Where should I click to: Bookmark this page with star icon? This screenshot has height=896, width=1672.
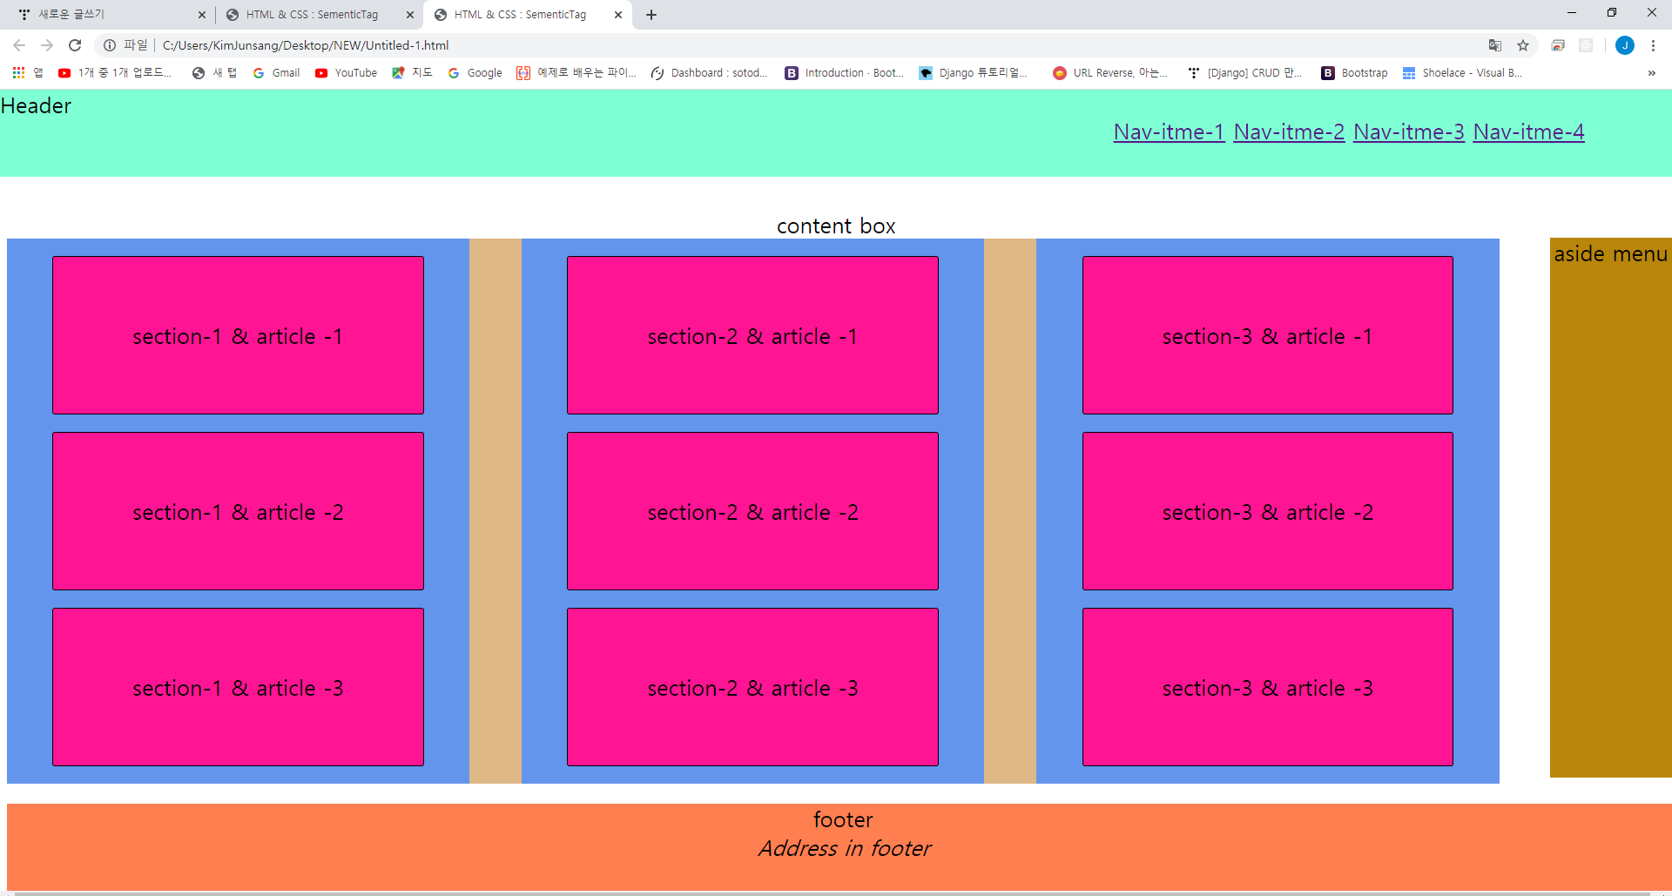coord(1523,45)
